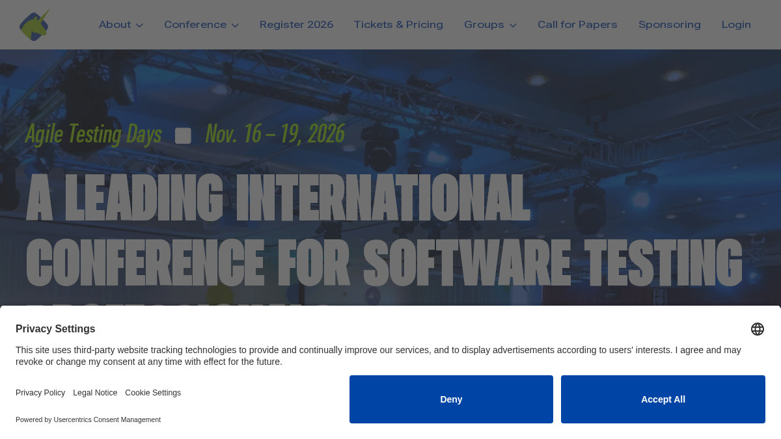Image resolution: width=781 pixels, height=439 pixels.
Task: Expand the About menu chevron
Action: [x=139, y=25]
